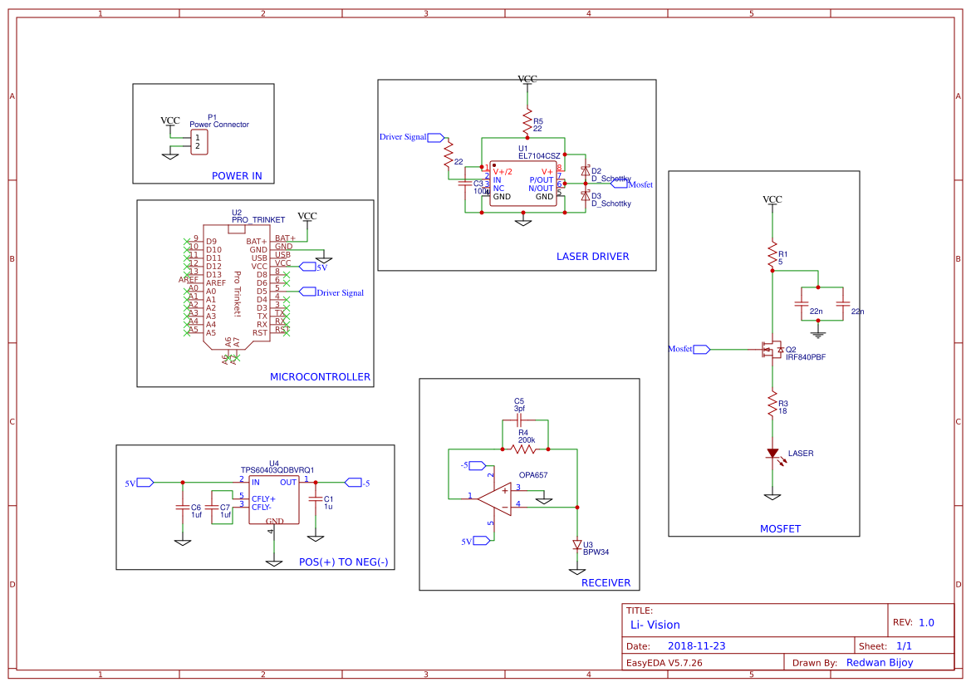This screenshot has width=971, height=687.
Task: Click the Li- Vision title text
Action: click(x=654, y=625)
